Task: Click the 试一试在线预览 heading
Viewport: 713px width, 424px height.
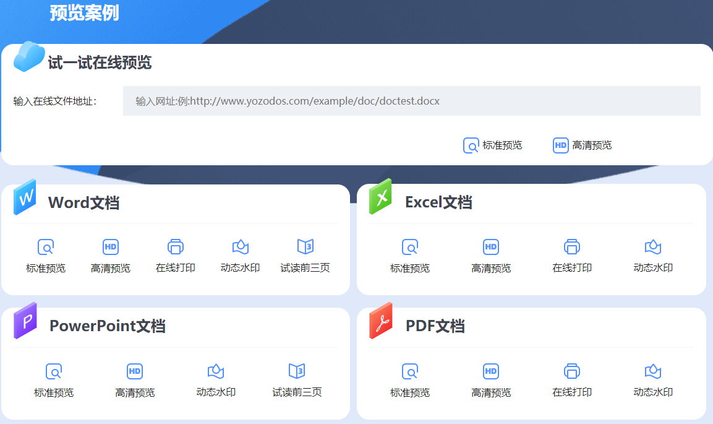Action: coord(100,63)
